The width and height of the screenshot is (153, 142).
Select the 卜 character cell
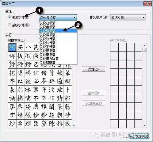(x=68, y=90)
